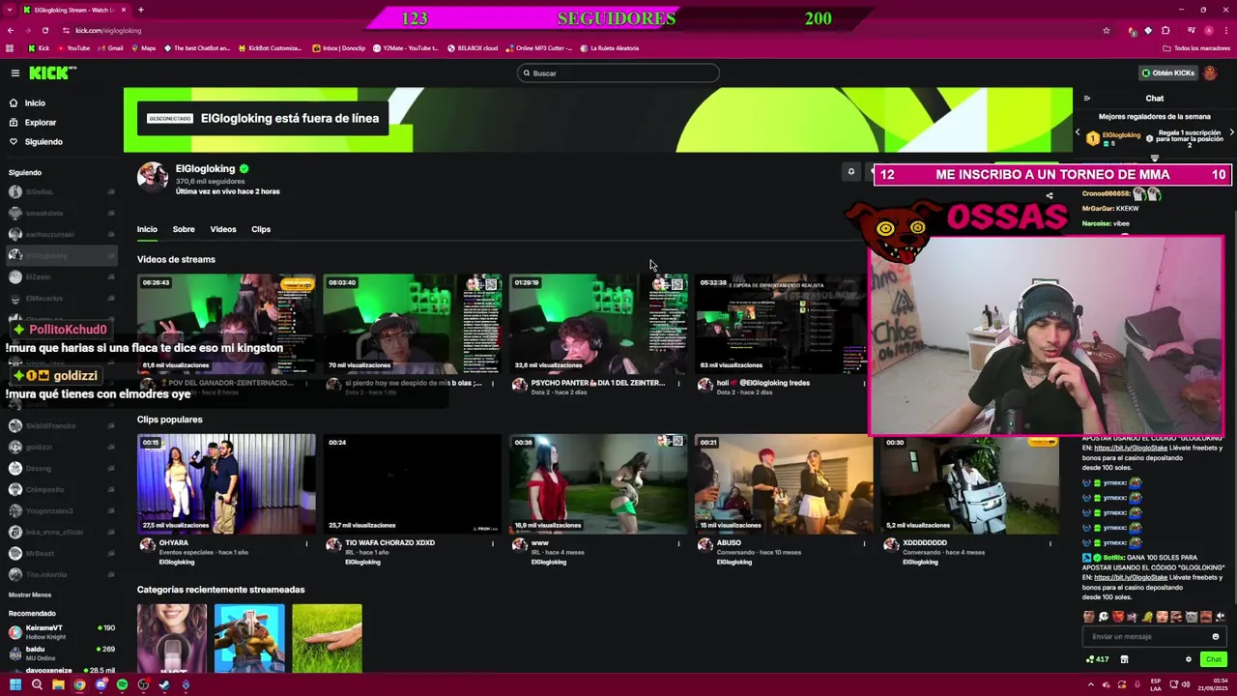Play the XDDDDDDDD clip thumbnail
The image size is (1237, 696).
click(970, 483)
